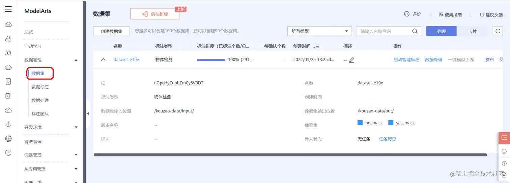Viewport: 510px width, 183px height.
Task: Select 数据集 in the sidebar
Action: click(38, 74)
